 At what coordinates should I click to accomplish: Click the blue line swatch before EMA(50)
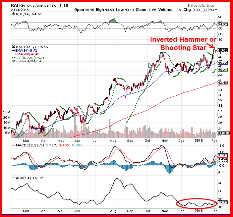coord(13,51)
